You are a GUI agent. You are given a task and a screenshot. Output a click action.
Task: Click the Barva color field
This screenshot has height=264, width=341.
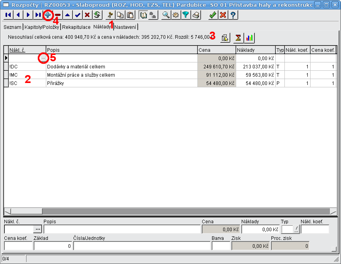(x=221, y=246)
